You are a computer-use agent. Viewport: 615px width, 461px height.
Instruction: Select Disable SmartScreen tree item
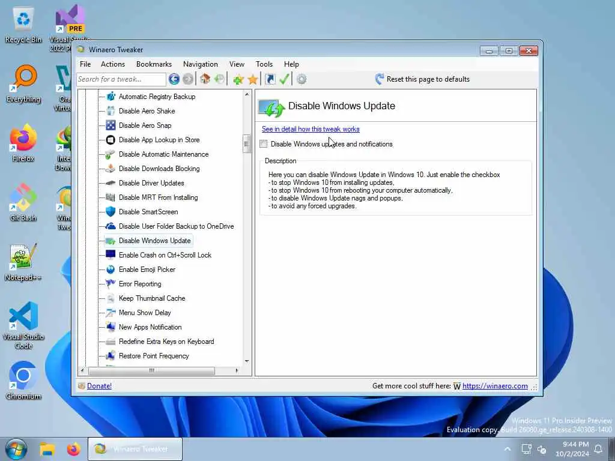[x=148, y=212]
